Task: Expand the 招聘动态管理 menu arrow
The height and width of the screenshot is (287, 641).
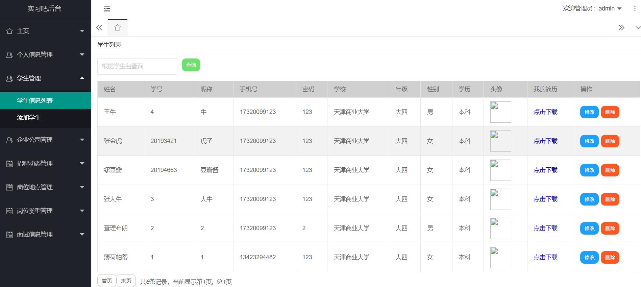Action: point(82,164)
